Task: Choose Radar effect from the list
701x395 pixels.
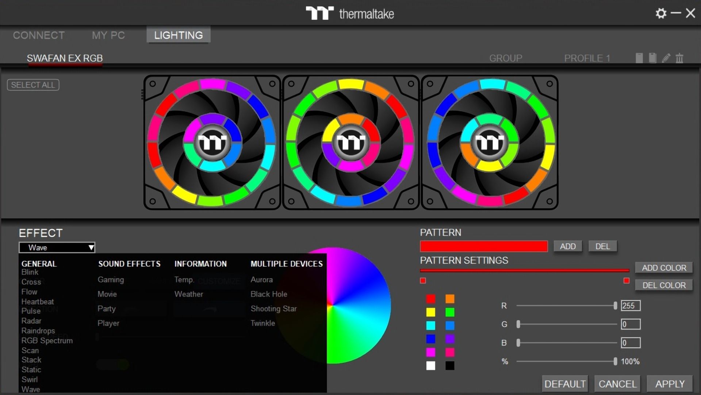Action: click(31, 321)
